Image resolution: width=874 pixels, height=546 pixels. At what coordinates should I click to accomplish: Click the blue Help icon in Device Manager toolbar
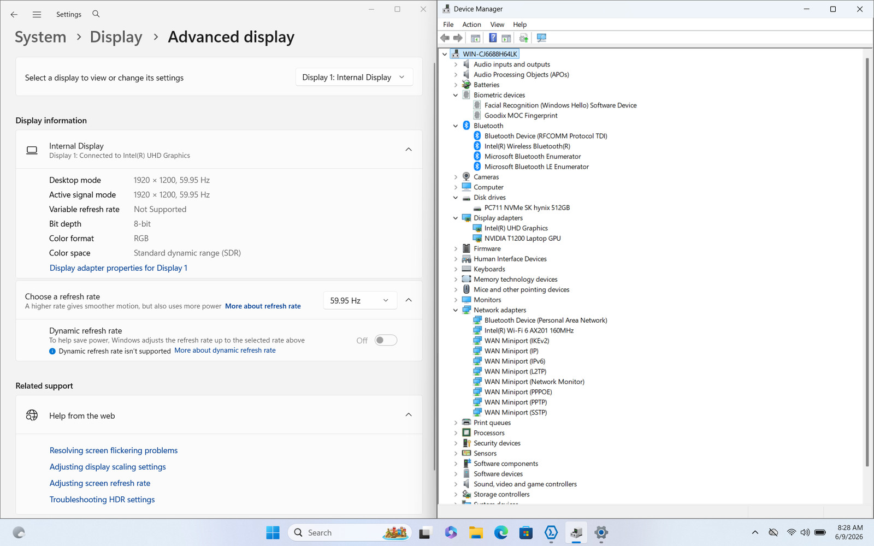click(493, 38)
